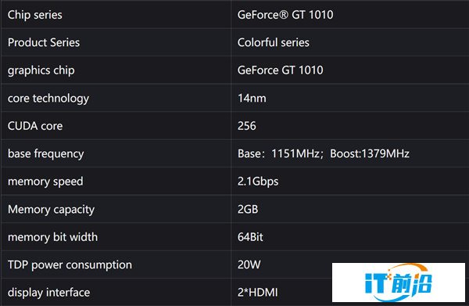Select the TDP power consumption label
The image size is (469, 306).
click(70, 265)
